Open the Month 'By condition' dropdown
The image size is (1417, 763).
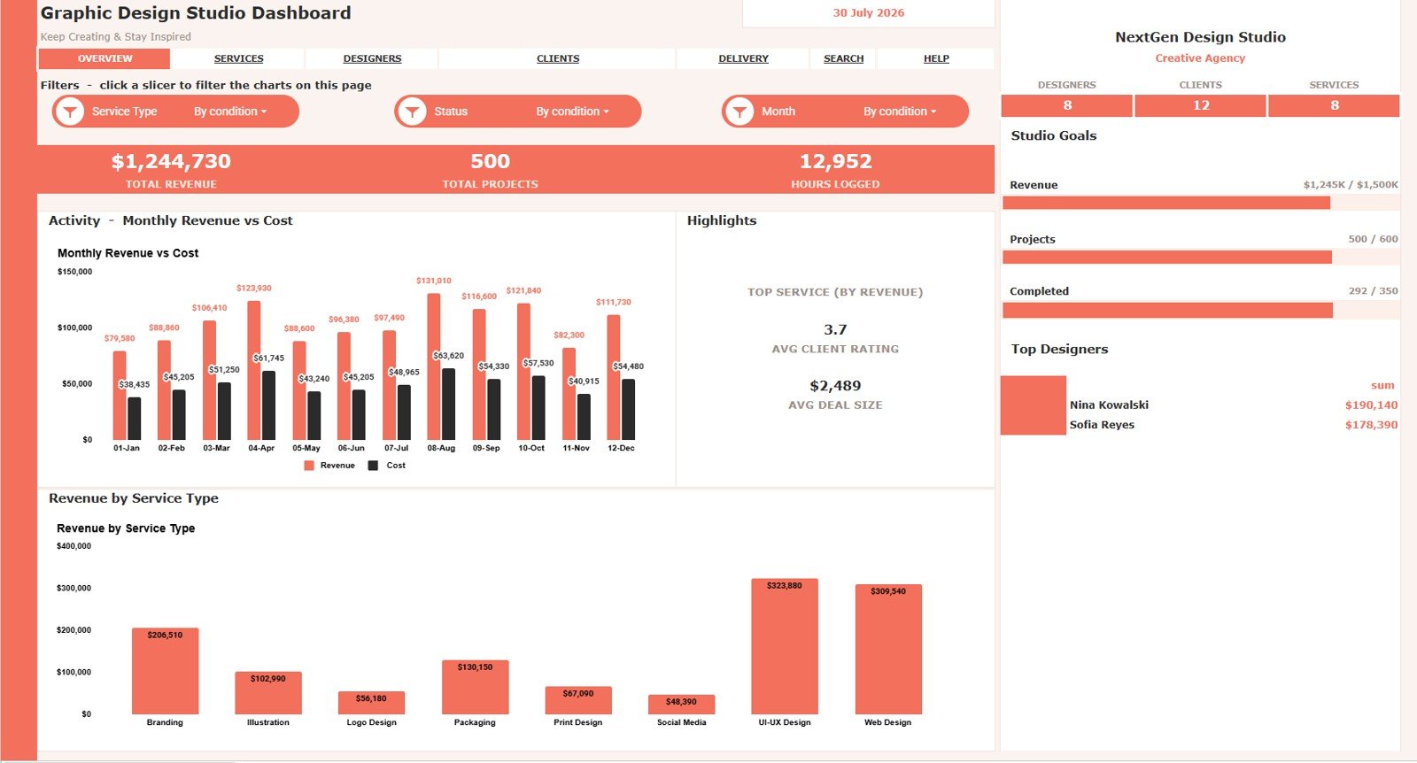pyautogui.click(x=900, y=112)
